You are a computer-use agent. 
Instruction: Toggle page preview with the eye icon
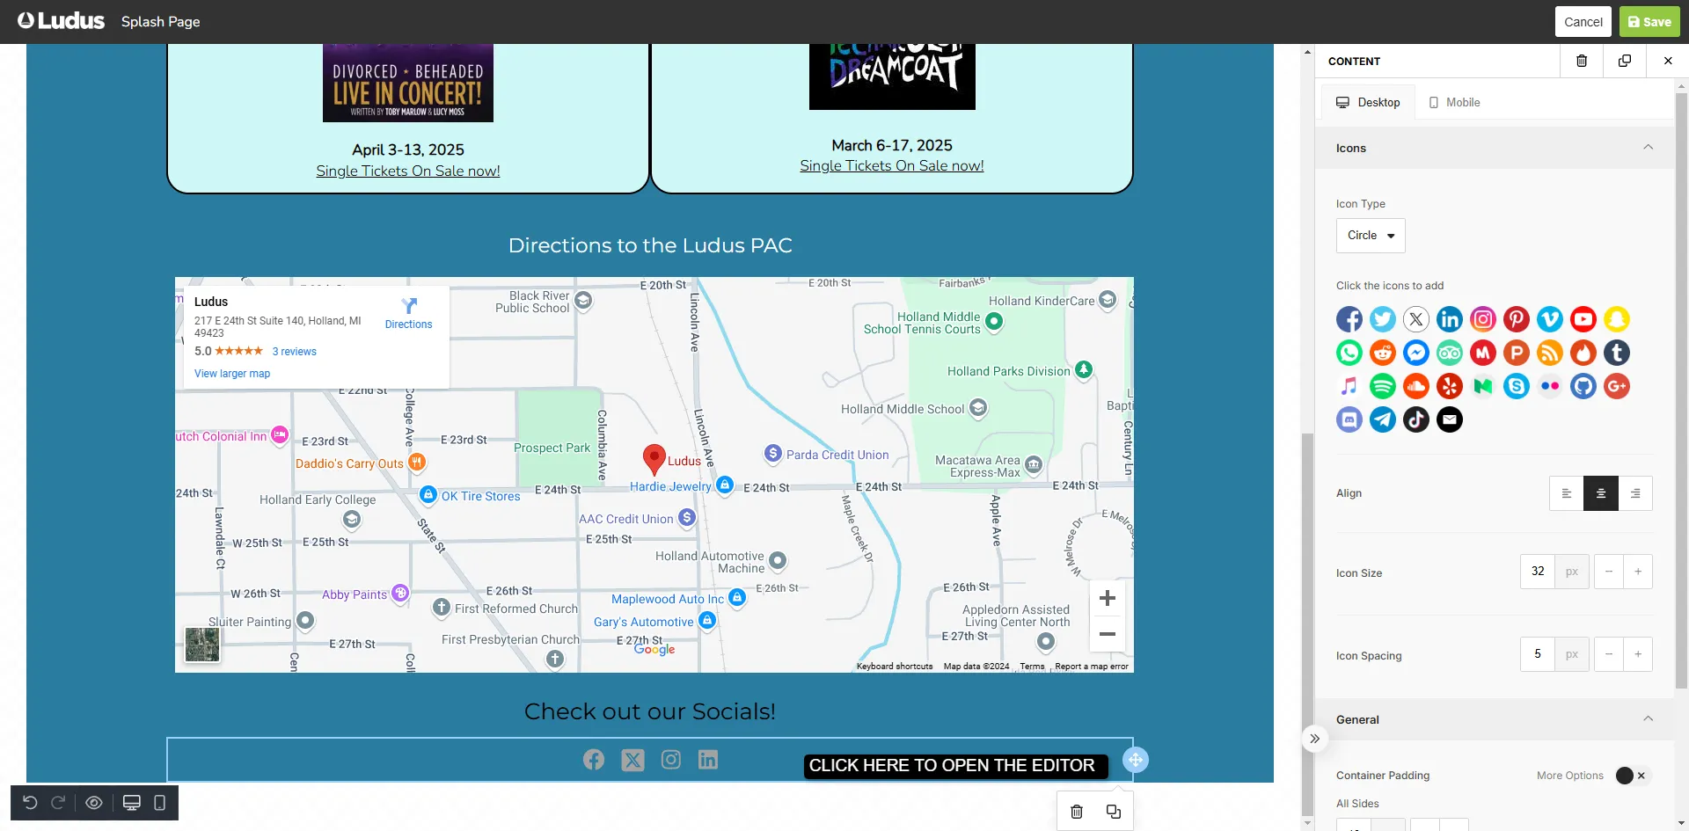coord(94,803)
